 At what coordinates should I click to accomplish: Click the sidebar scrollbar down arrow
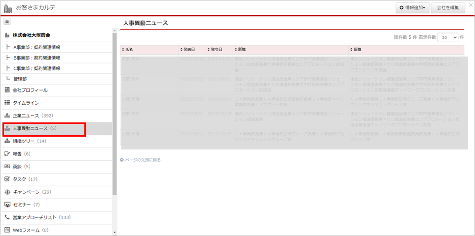coord(115,233)
